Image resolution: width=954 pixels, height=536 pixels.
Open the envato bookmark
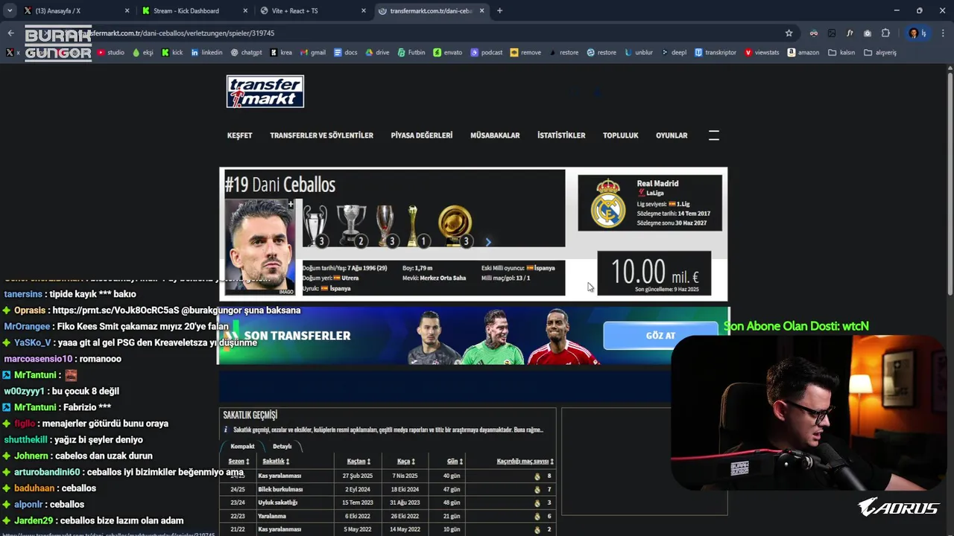pyautogui.click(x=447, y=52)
